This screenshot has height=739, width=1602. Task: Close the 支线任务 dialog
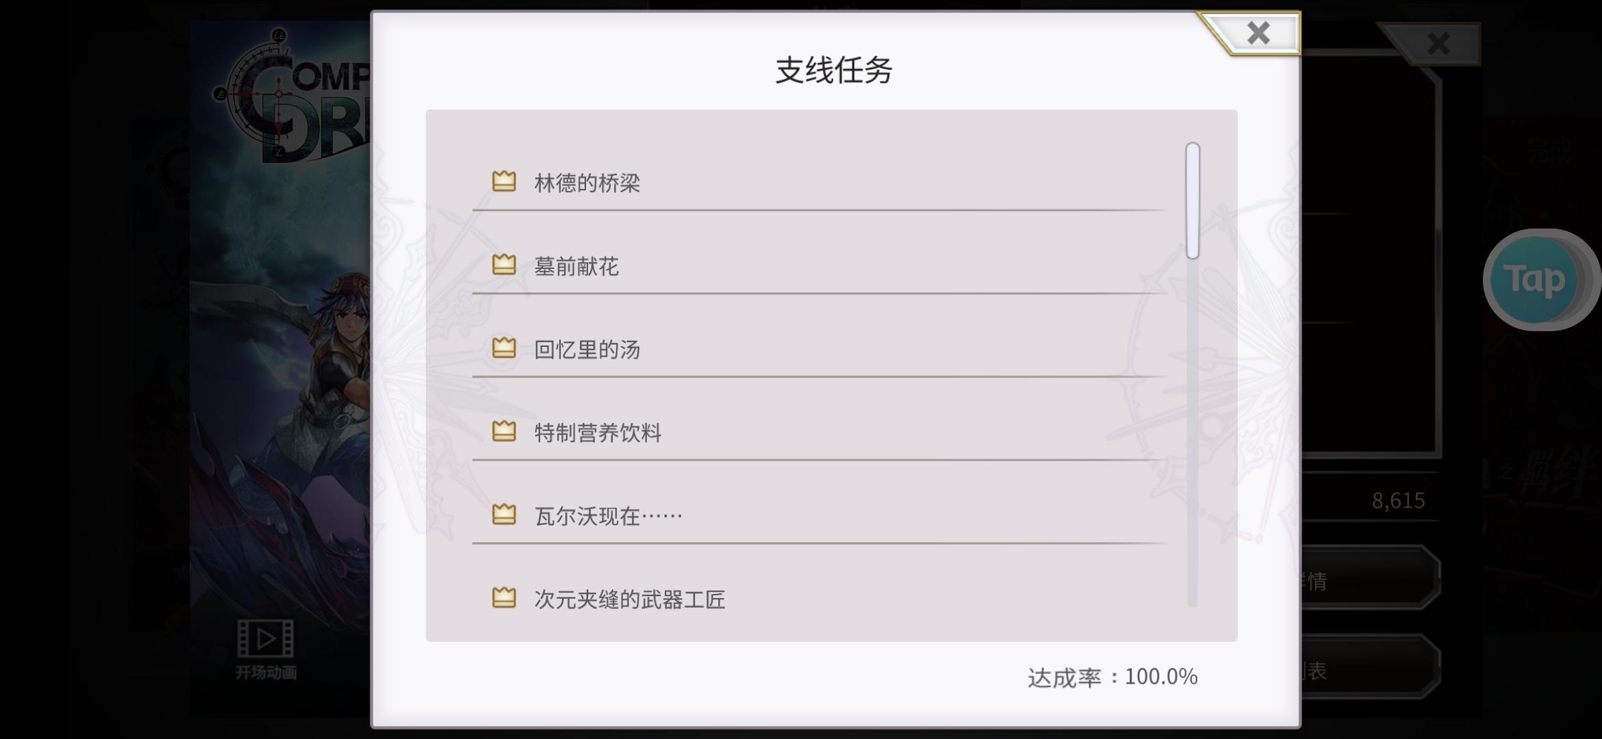[1258, 33]
